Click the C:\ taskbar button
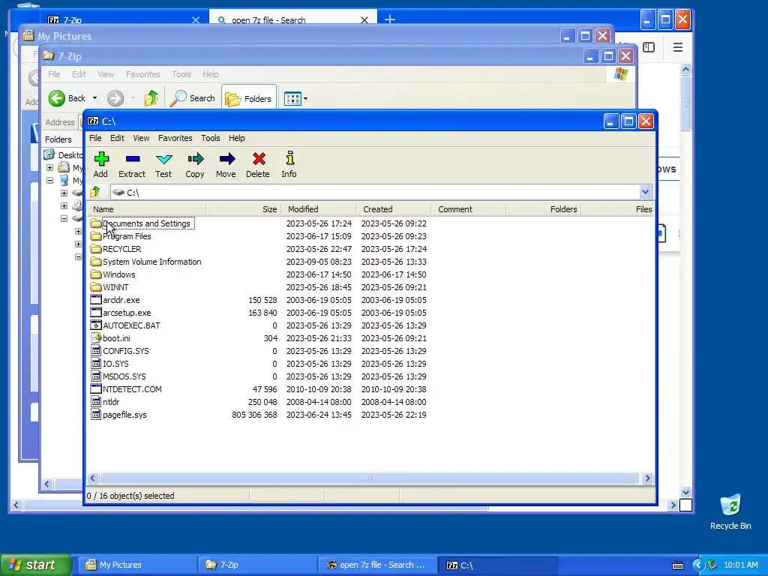This screenshot has height=576, width=768. (x=498, y=565)
